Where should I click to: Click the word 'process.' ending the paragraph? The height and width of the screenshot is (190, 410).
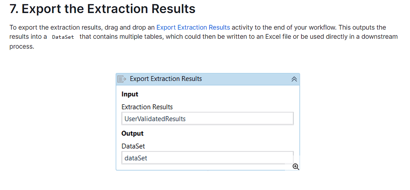tap(22, 47)
